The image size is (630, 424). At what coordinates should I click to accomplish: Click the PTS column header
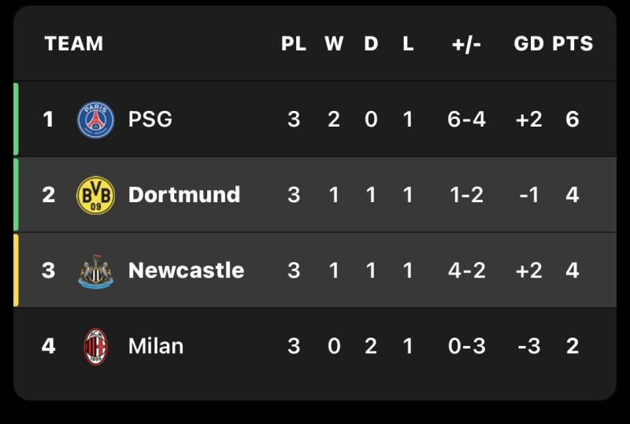click(x=573, y=44)
